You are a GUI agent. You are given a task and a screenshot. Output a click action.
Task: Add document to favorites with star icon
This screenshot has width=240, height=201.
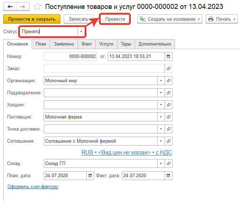[x=37, y=7]
